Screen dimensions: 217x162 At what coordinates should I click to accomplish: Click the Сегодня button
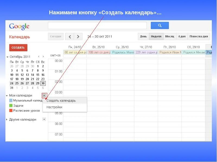pyautogui.click(x=56, y=36)
